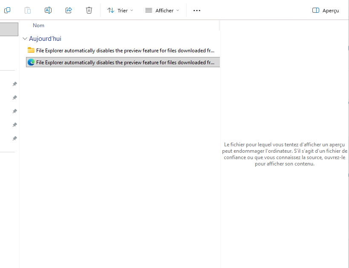Open the Afficher view dropdown
349x268 pixels.
click(162, 10)
